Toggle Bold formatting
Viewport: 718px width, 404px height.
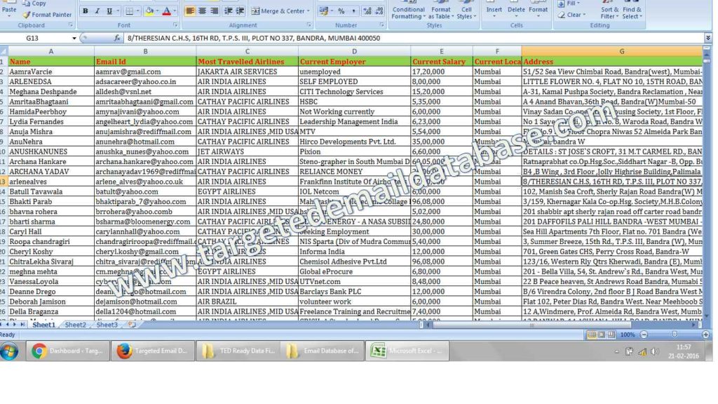[x=85, y=11]
